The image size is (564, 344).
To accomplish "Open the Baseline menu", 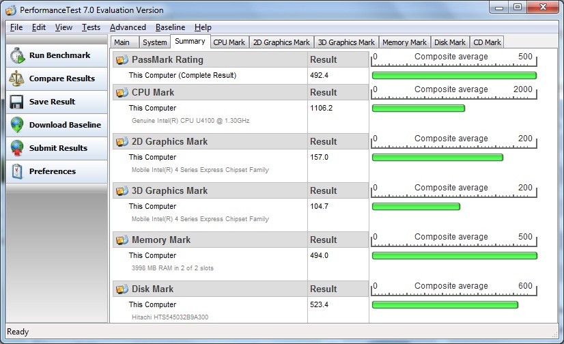I will click(x=170, y=27).
